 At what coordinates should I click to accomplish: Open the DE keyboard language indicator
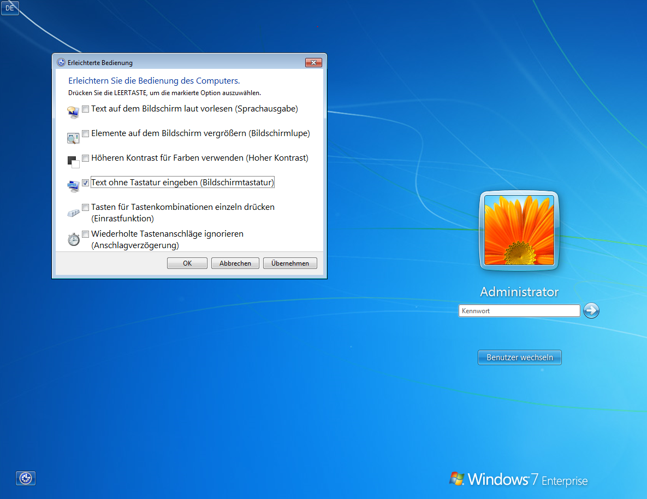[x=10, y=8]
